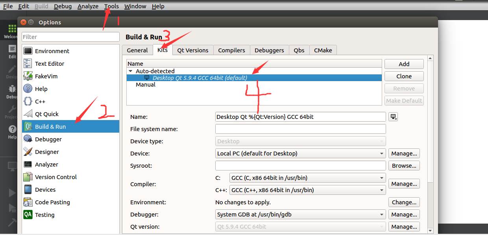
Task: Select Build & Run category
Action: point(70,127)
